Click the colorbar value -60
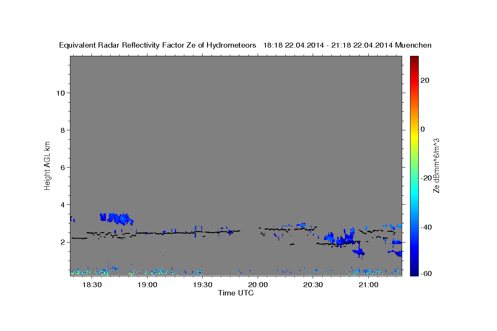The image size is (497, 331). tap(426, 273)
